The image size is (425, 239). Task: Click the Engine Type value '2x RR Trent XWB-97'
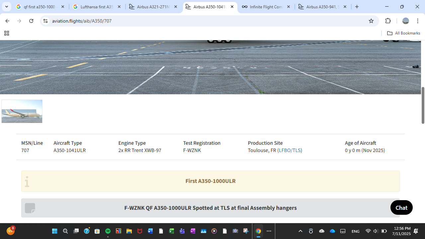pos(140,150)
